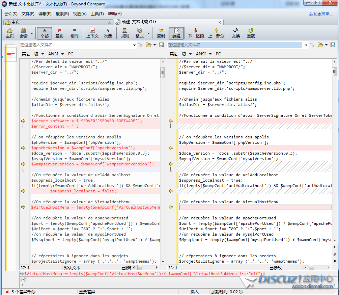Toggle the 次要 minor differences option
Viewport: 339px width, 295px height.
(x=108, y=33)
